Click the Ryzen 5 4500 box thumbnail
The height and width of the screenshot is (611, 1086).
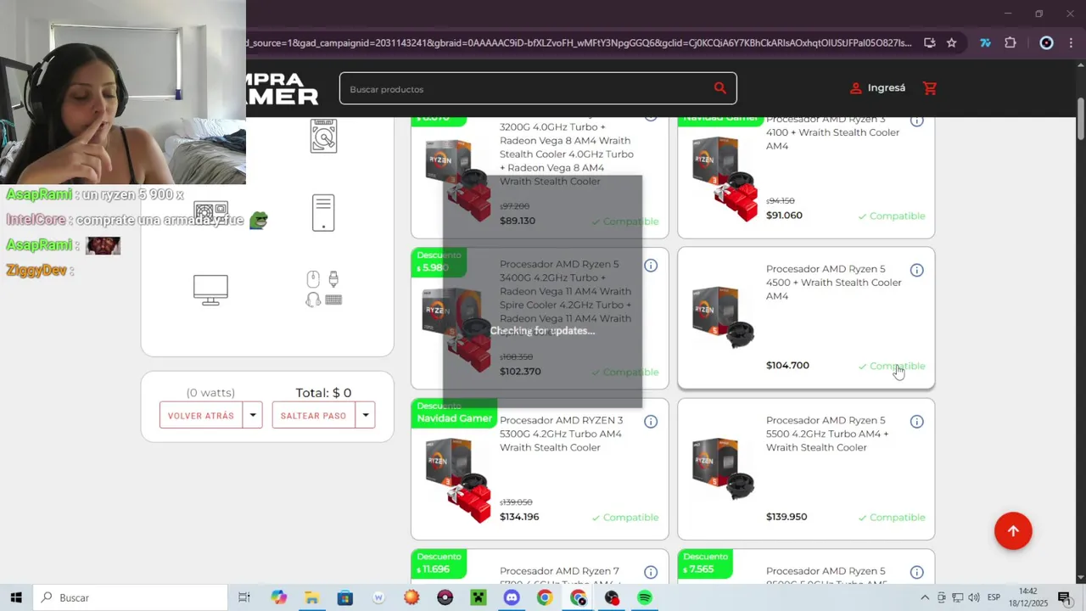coord(723,317)
